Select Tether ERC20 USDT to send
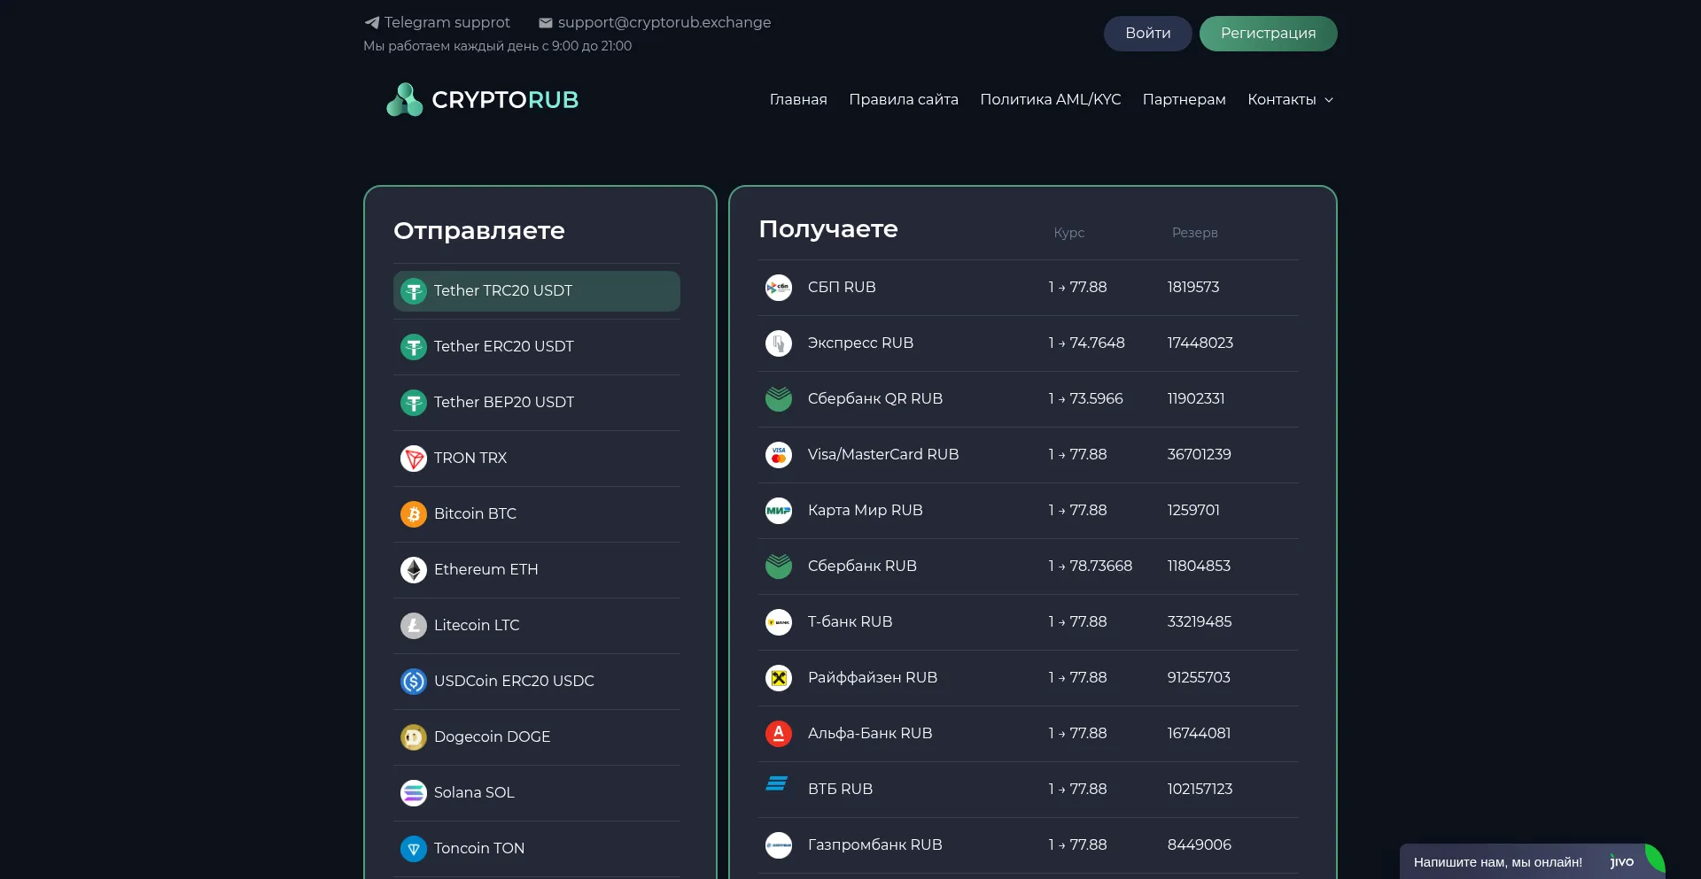Viewport: 1701px width, 879px height. coord(537,347)
